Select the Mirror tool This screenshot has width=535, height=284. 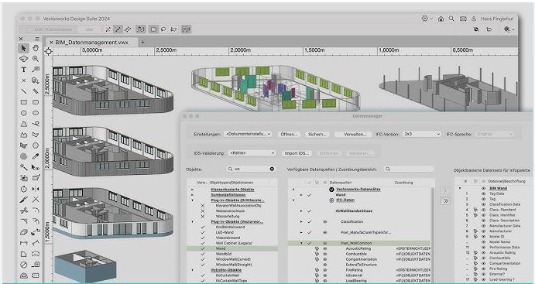[x=36, y=189]
